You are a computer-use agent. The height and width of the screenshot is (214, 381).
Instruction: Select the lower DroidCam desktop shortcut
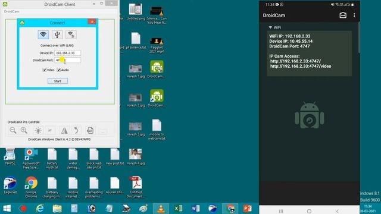[x=157, y=98]
